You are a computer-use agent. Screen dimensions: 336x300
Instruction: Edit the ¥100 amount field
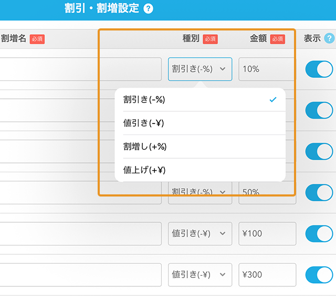[267, 233]
